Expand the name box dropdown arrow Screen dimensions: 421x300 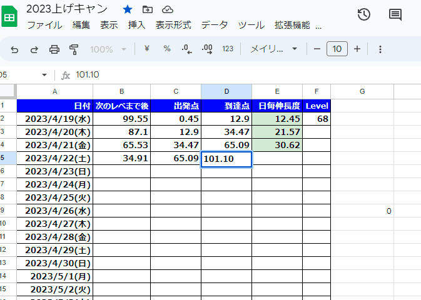click(x=44, y=75)
